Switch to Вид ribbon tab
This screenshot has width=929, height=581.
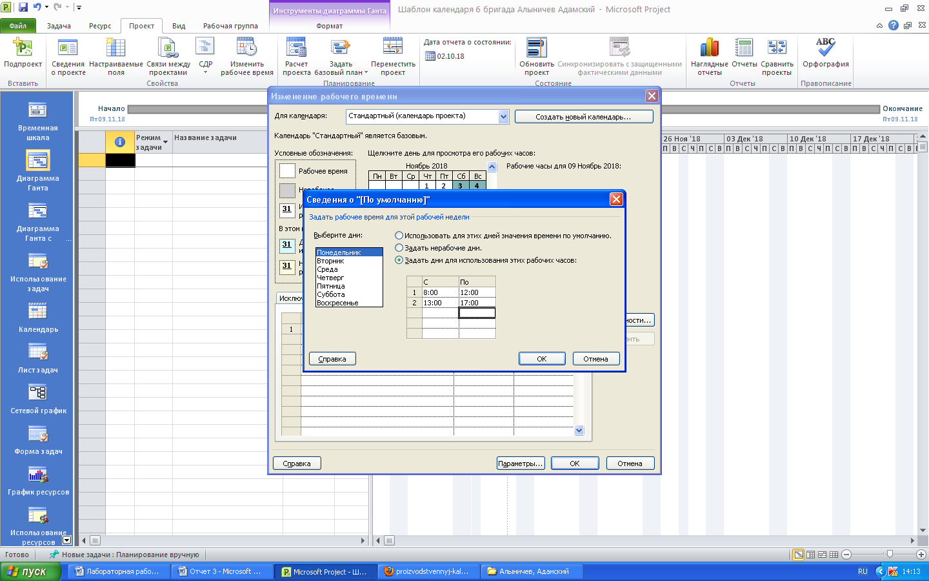coord(179,26)
